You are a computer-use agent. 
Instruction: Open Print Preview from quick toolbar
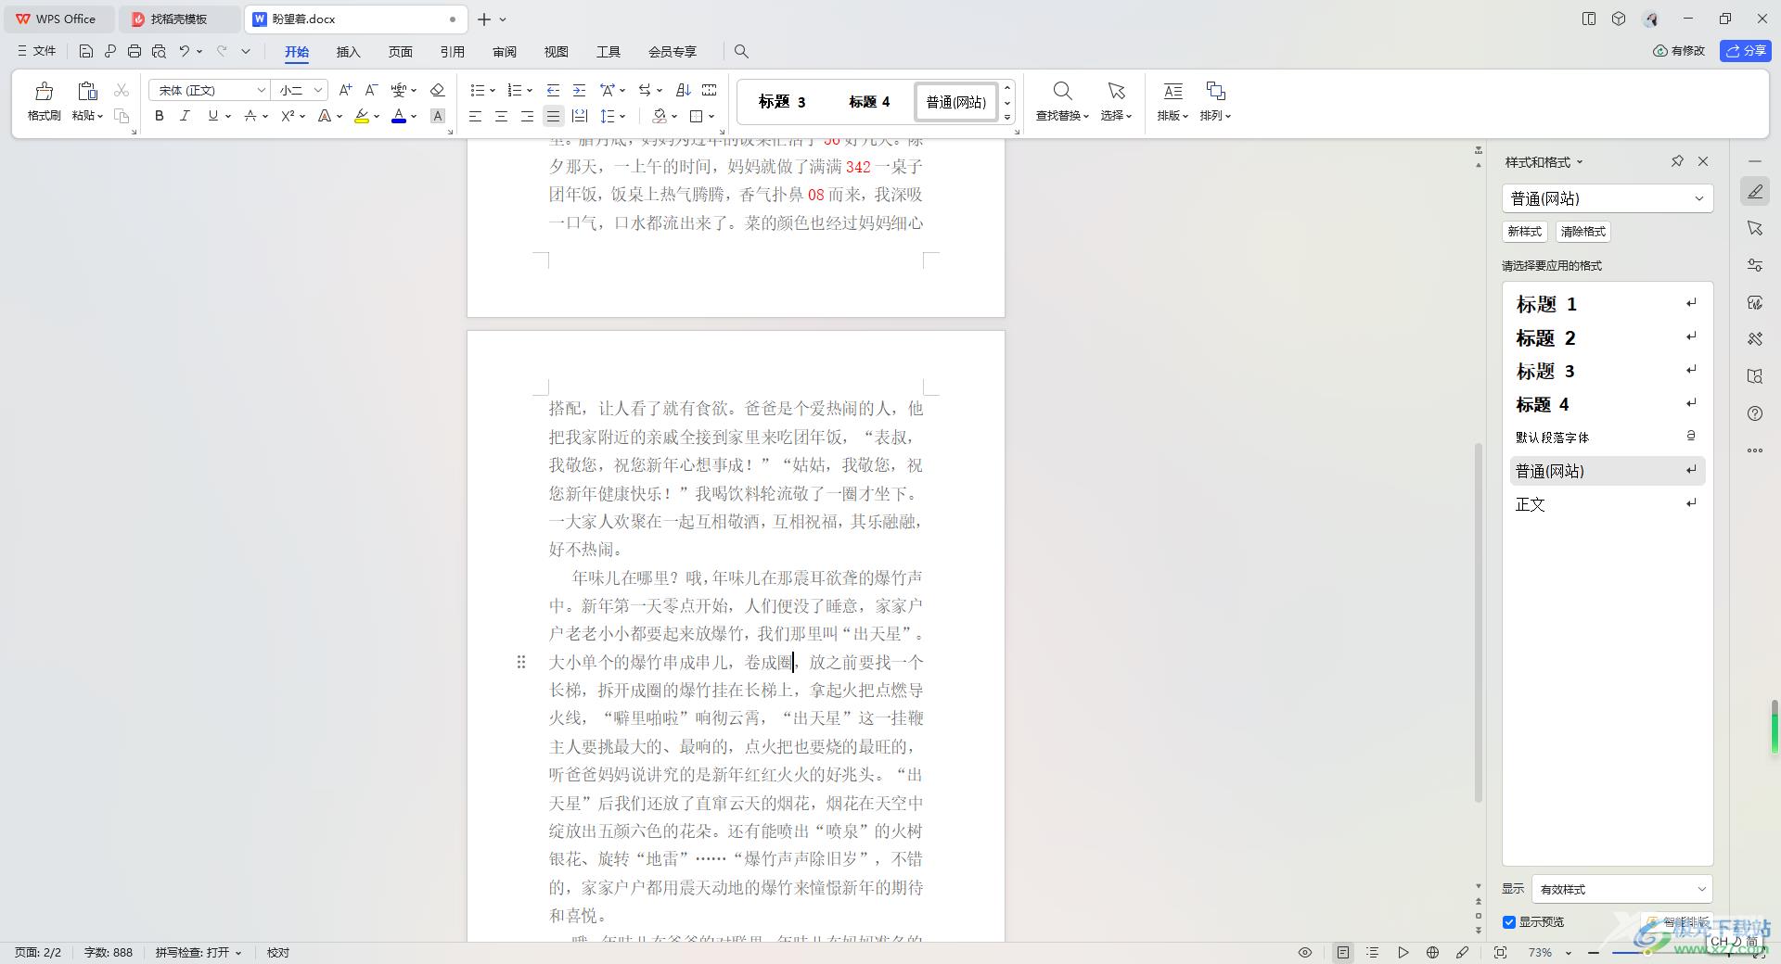(x=159, y=52)
